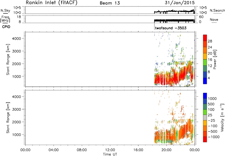This screenshot has height=156, width=225.
Task: Click the '28' power scale value
Action: [x=210, y=41]
